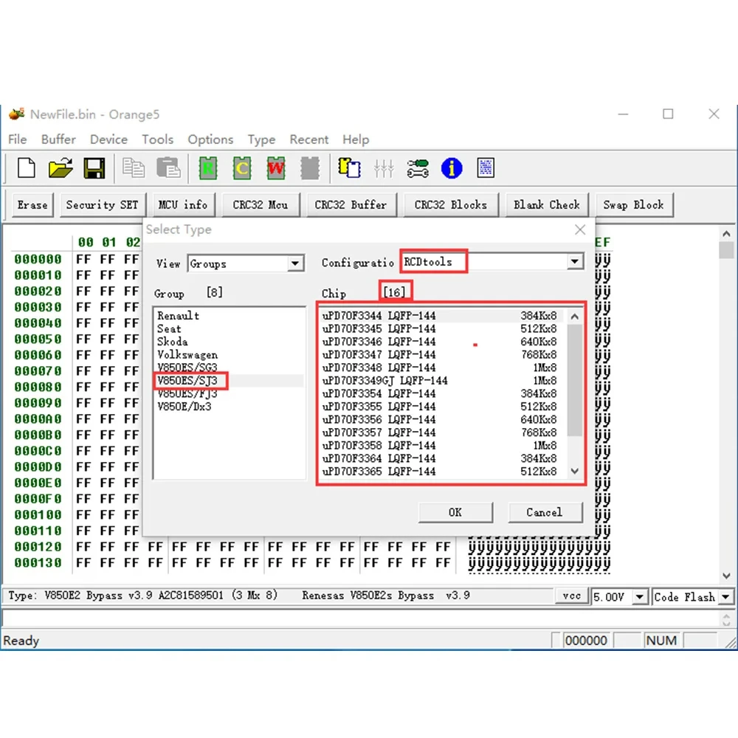
Task: Open the Tools menu
Action: [158, 139]
